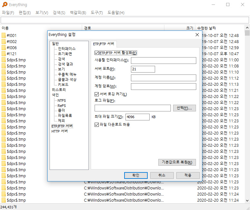250x210 pixels.
Task: Toggle 파일 다운로드 허용 checkbox
Action: pos(97,125)
